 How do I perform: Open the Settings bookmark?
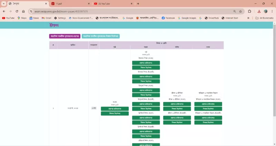60,18
